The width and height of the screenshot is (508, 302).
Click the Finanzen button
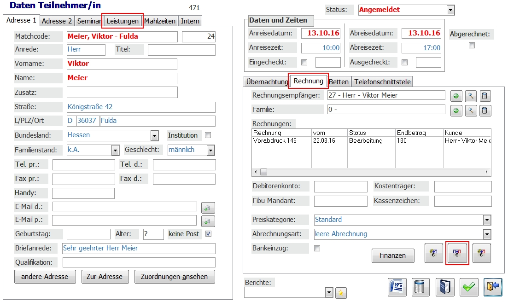point(392,256)
